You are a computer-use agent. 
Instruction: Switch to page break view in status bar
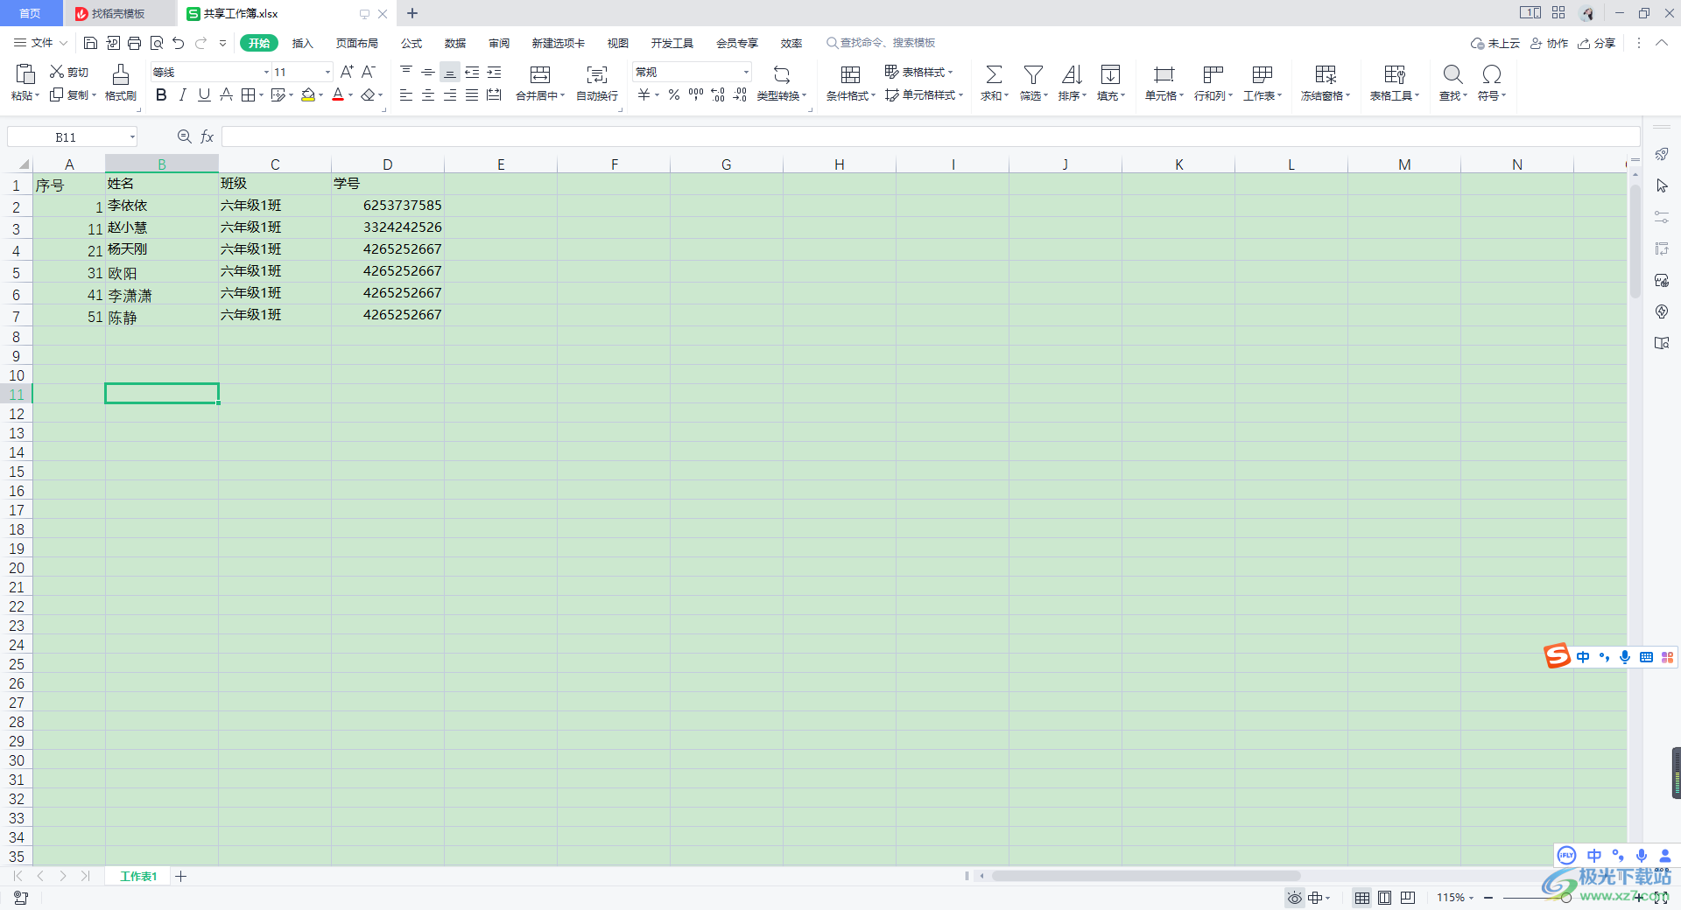(x=1408, y=898)
